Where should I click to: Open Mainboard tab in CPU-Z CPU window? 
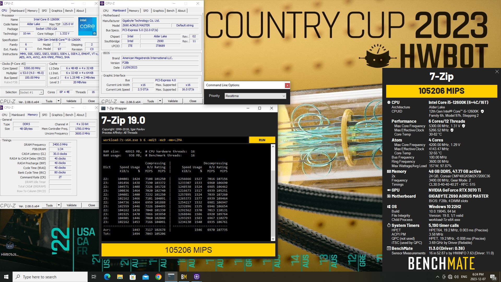click(x=18, y=11)
